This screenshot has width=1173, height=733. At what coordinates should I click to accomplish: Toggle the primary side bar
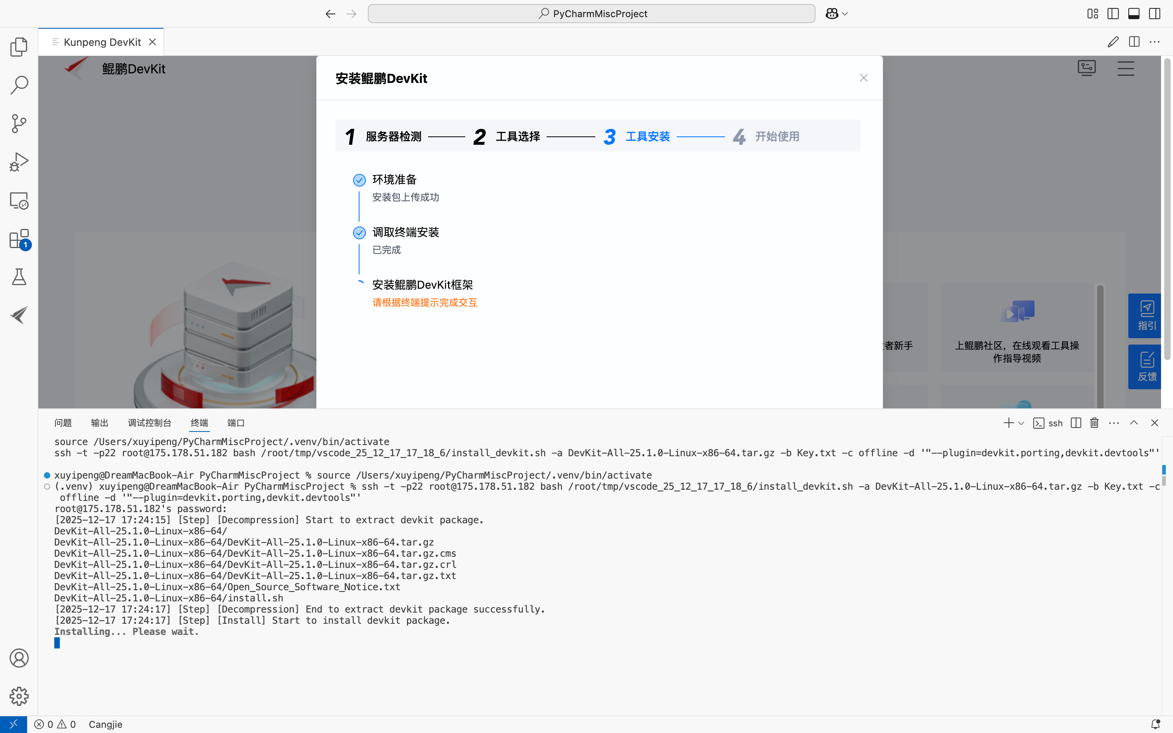[x=1113, y=14]
